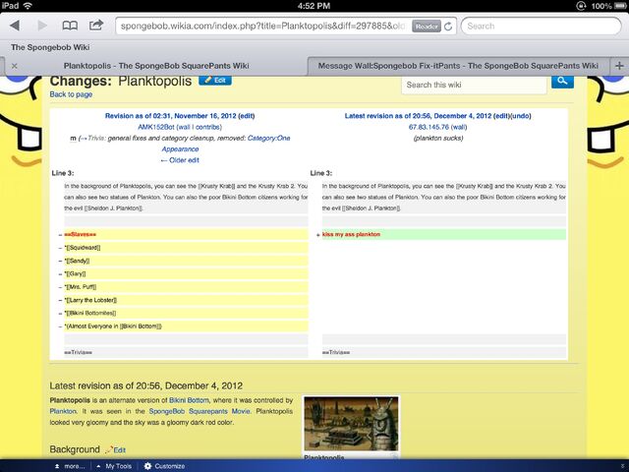
Task: Click removed line *[[Sandy]]
Action: click(x=186, y=261)
